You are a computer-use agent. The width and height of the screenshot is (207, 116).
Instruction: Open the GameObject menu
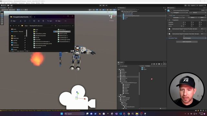[14, 3]
